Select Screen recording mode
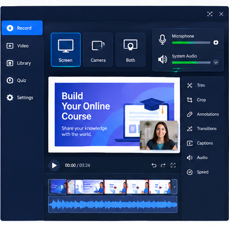 click(x=66, y=50)
